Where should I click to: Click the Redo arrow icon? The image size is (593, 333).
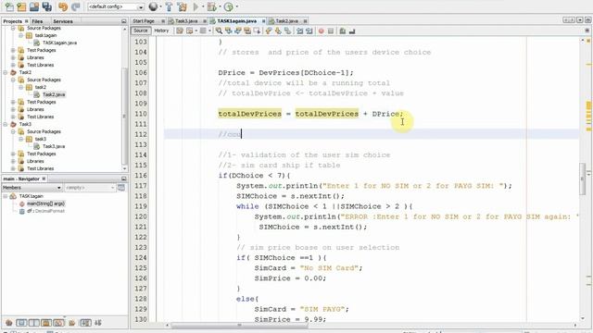tap(76, 6)
